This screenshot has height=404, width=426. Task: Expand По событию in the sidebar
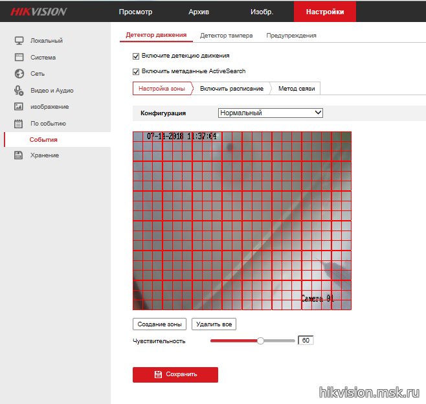click(x=48, y=124)
